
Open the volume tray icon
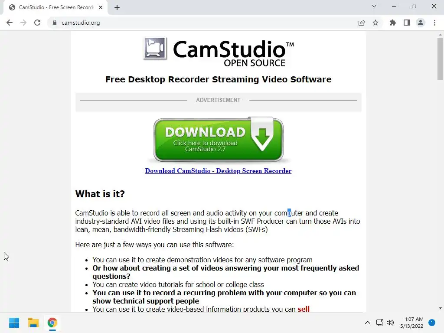click(x=390, y=323)
